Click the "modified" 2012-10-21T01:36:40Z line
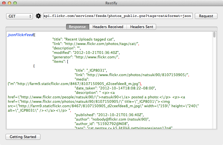Image resolution: width=223 pixels, height=145 pixels. click(x=86, y=52)
